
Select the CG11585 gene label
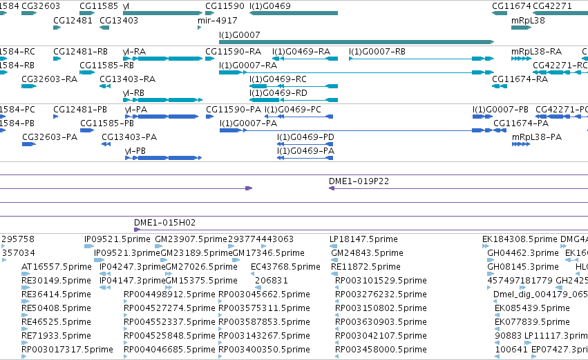(99, 6)
